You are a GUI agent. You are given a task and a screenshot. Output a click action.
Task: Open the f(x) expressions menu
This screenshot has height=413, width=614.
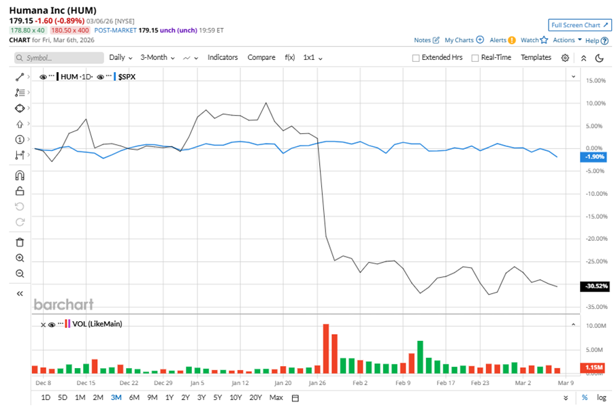tap(290, 58)
